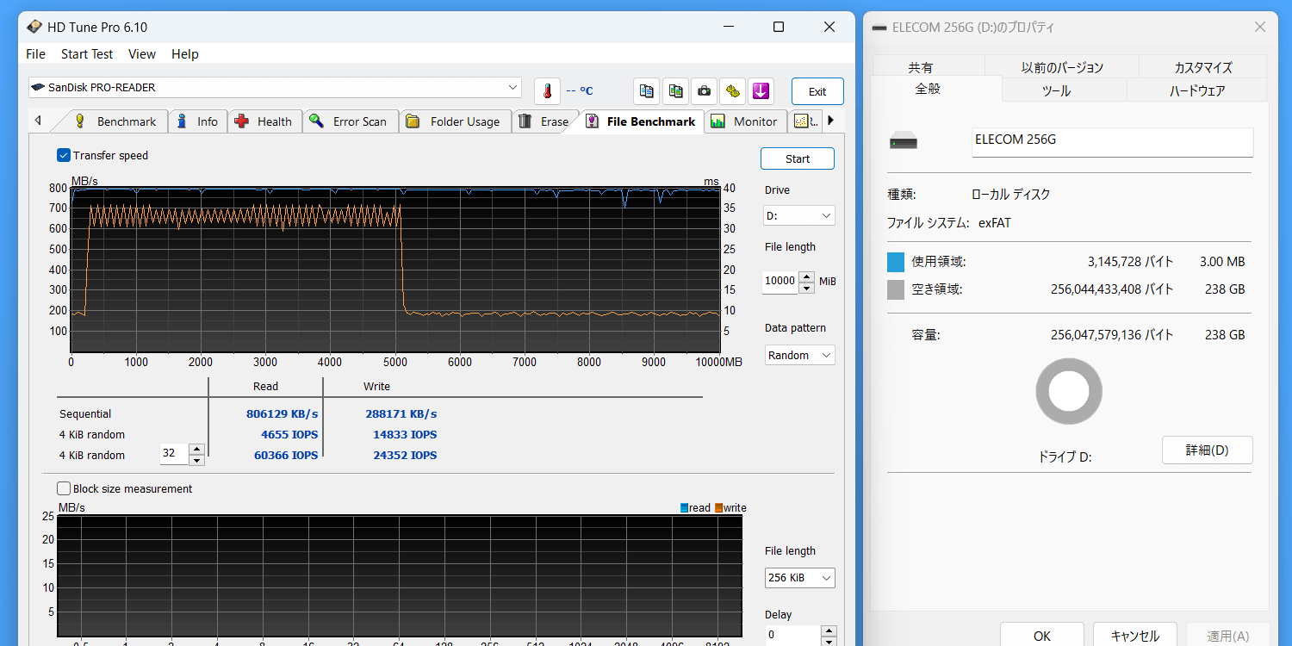The height and width of the screenshot is (646, 1292).
Task: Enable Block size measurement checkbox
Action: click(x=64, y=489)
